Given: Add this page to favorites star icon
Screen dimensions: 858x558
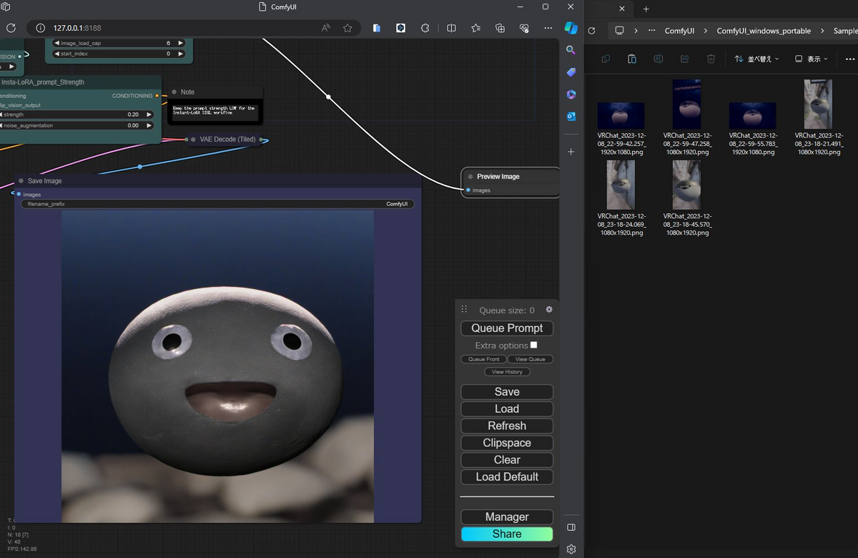Looking at the screenshot, I should (347, 28).
